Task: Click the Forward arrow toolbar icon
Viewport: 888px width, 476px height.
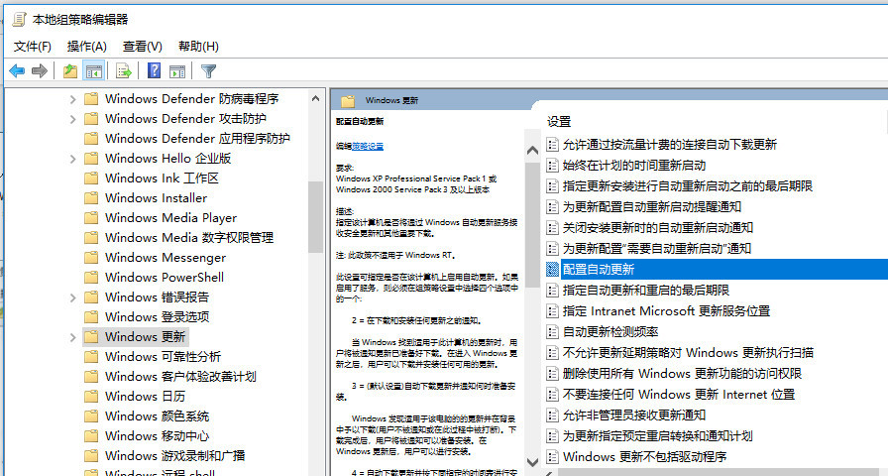Action: [x=40, y=70]
